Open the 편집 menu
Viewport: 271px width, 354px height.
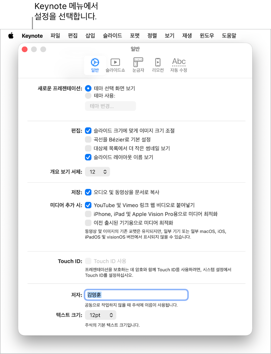click(73, 36)
